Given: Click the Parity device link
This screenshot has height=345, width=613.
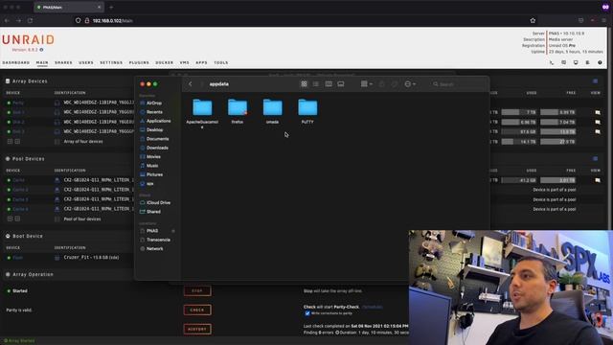Looking at the screenshot, I should pos(18,103).
